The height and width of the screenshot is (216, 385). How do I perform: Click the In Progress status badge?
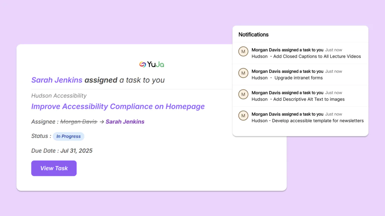[x=68, y=136]
